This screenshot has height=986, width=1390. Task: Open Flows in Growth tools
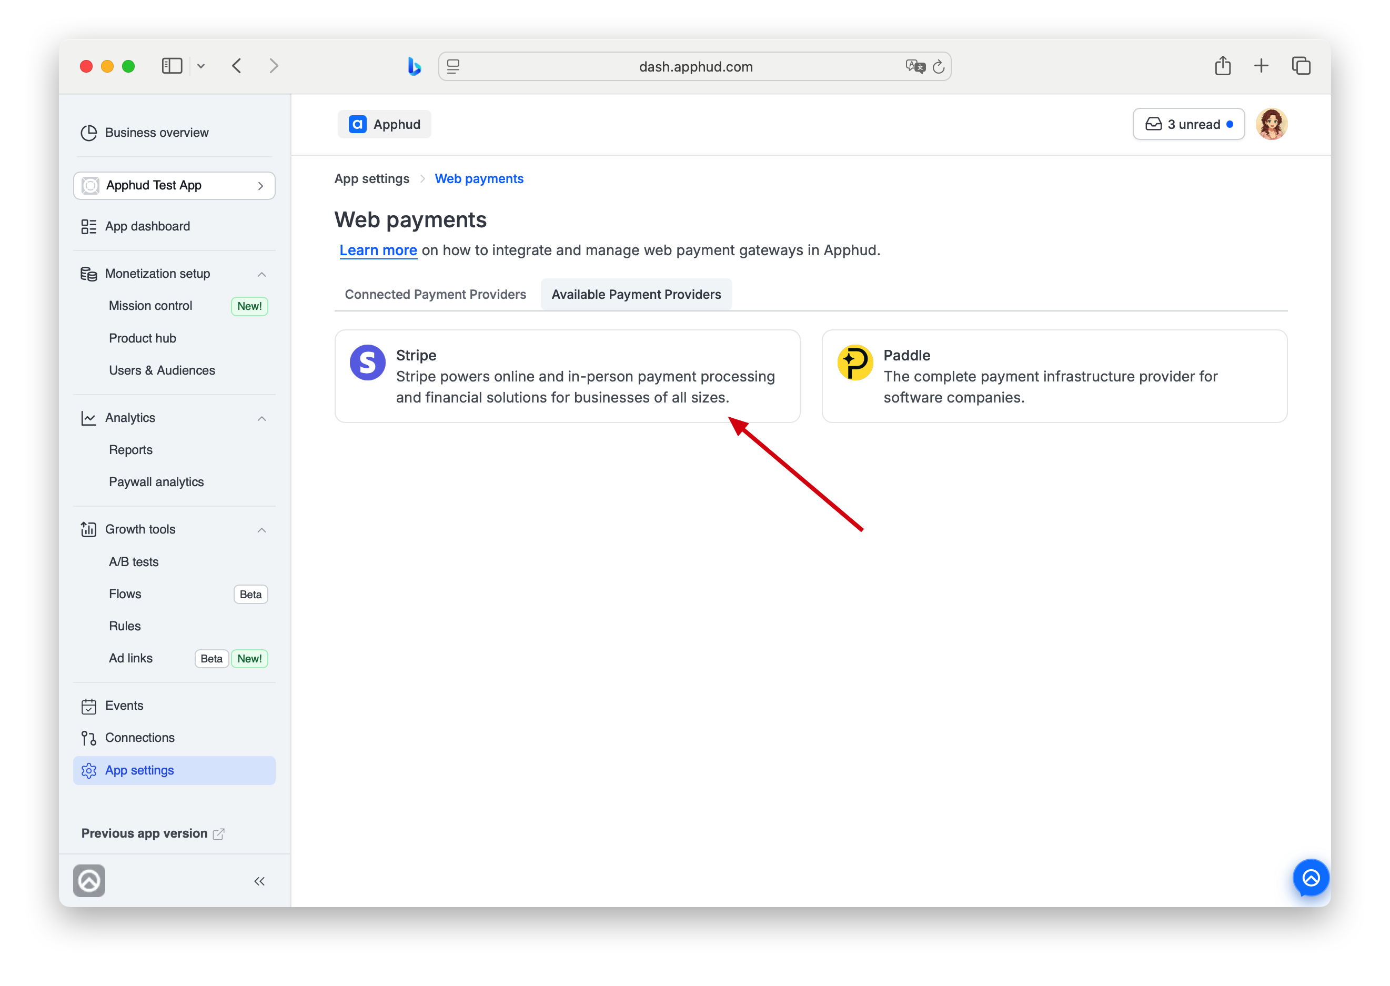pos(125,594)
